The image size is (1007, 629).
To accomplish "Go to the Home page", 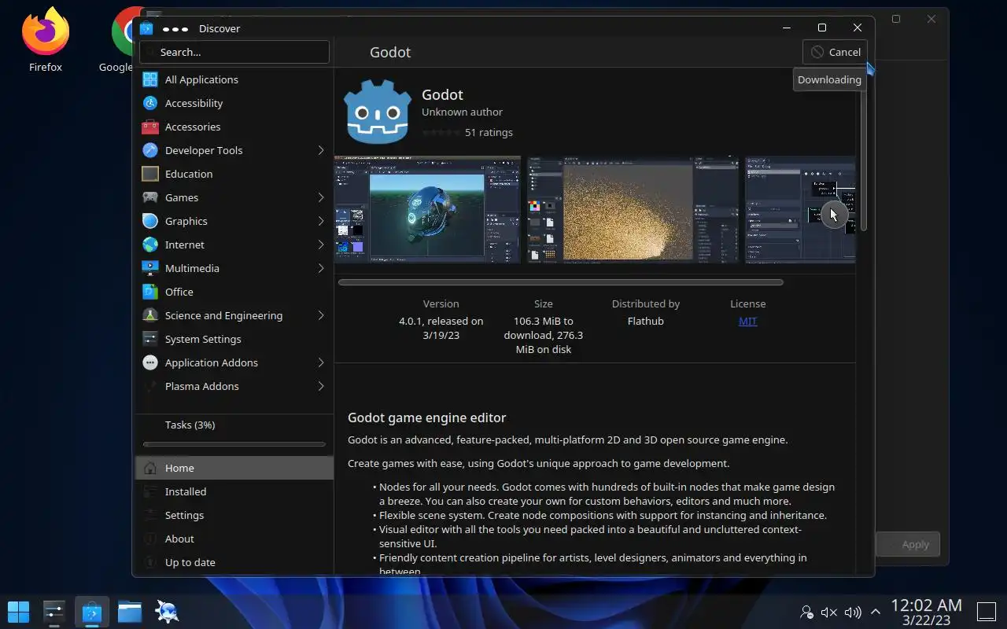I will 234,468.
